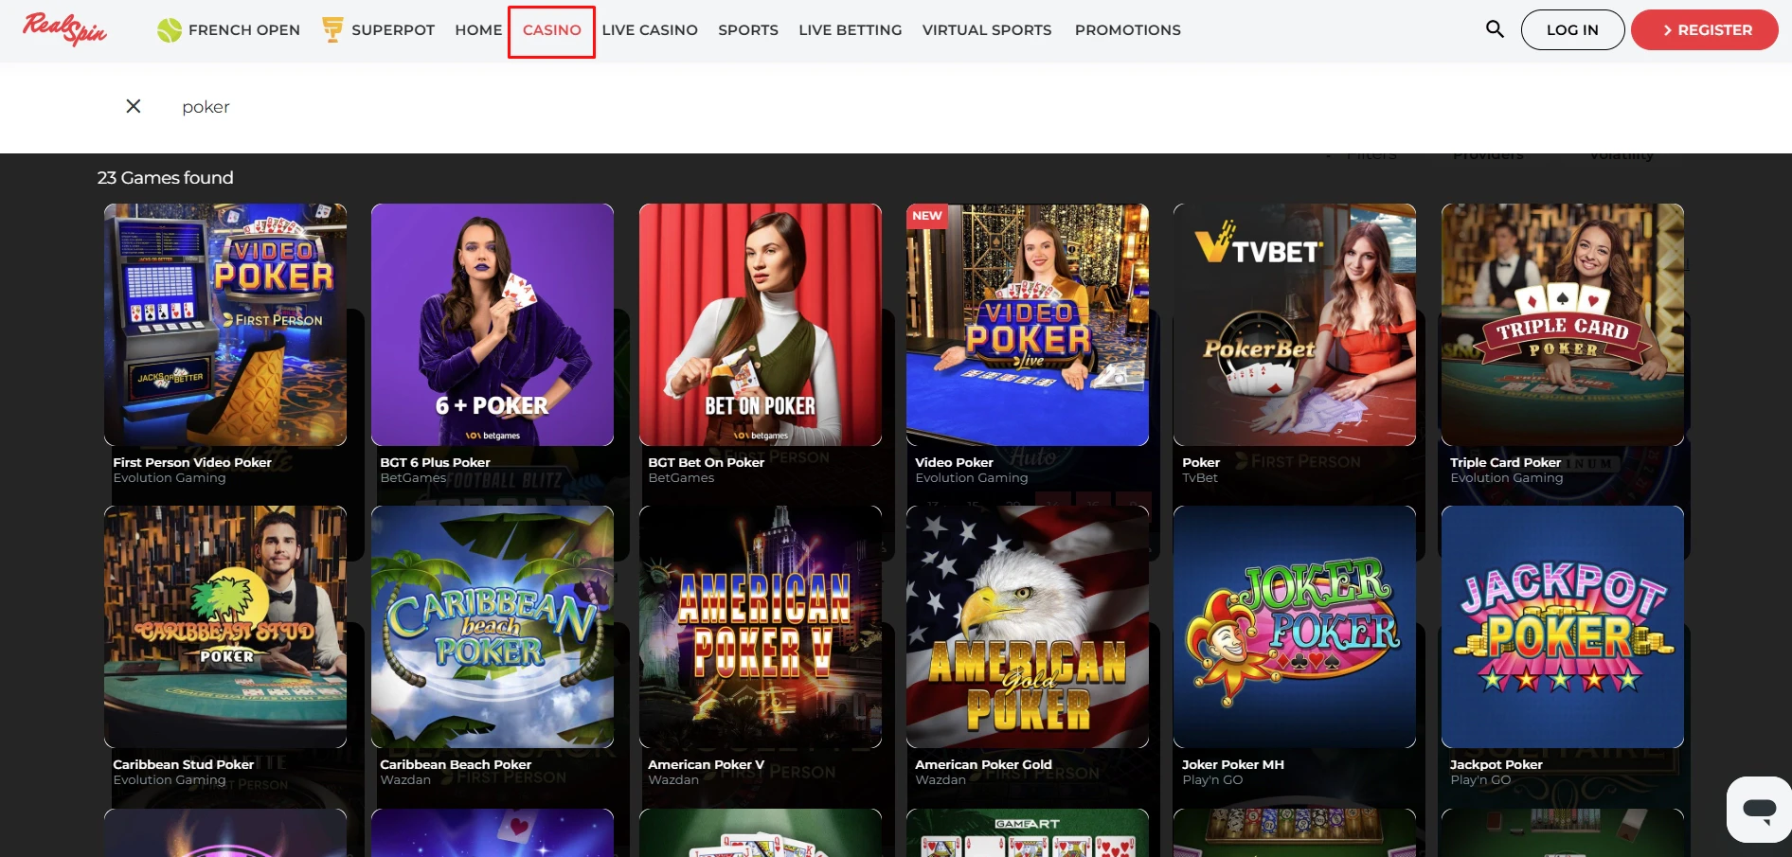
Task: Click the Caribbean Stud Poker title link
Action: (x=183, y=764)
